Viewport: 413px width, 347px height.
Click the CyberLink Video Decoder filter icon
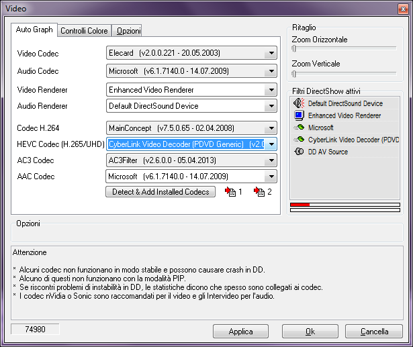point(299,140)
